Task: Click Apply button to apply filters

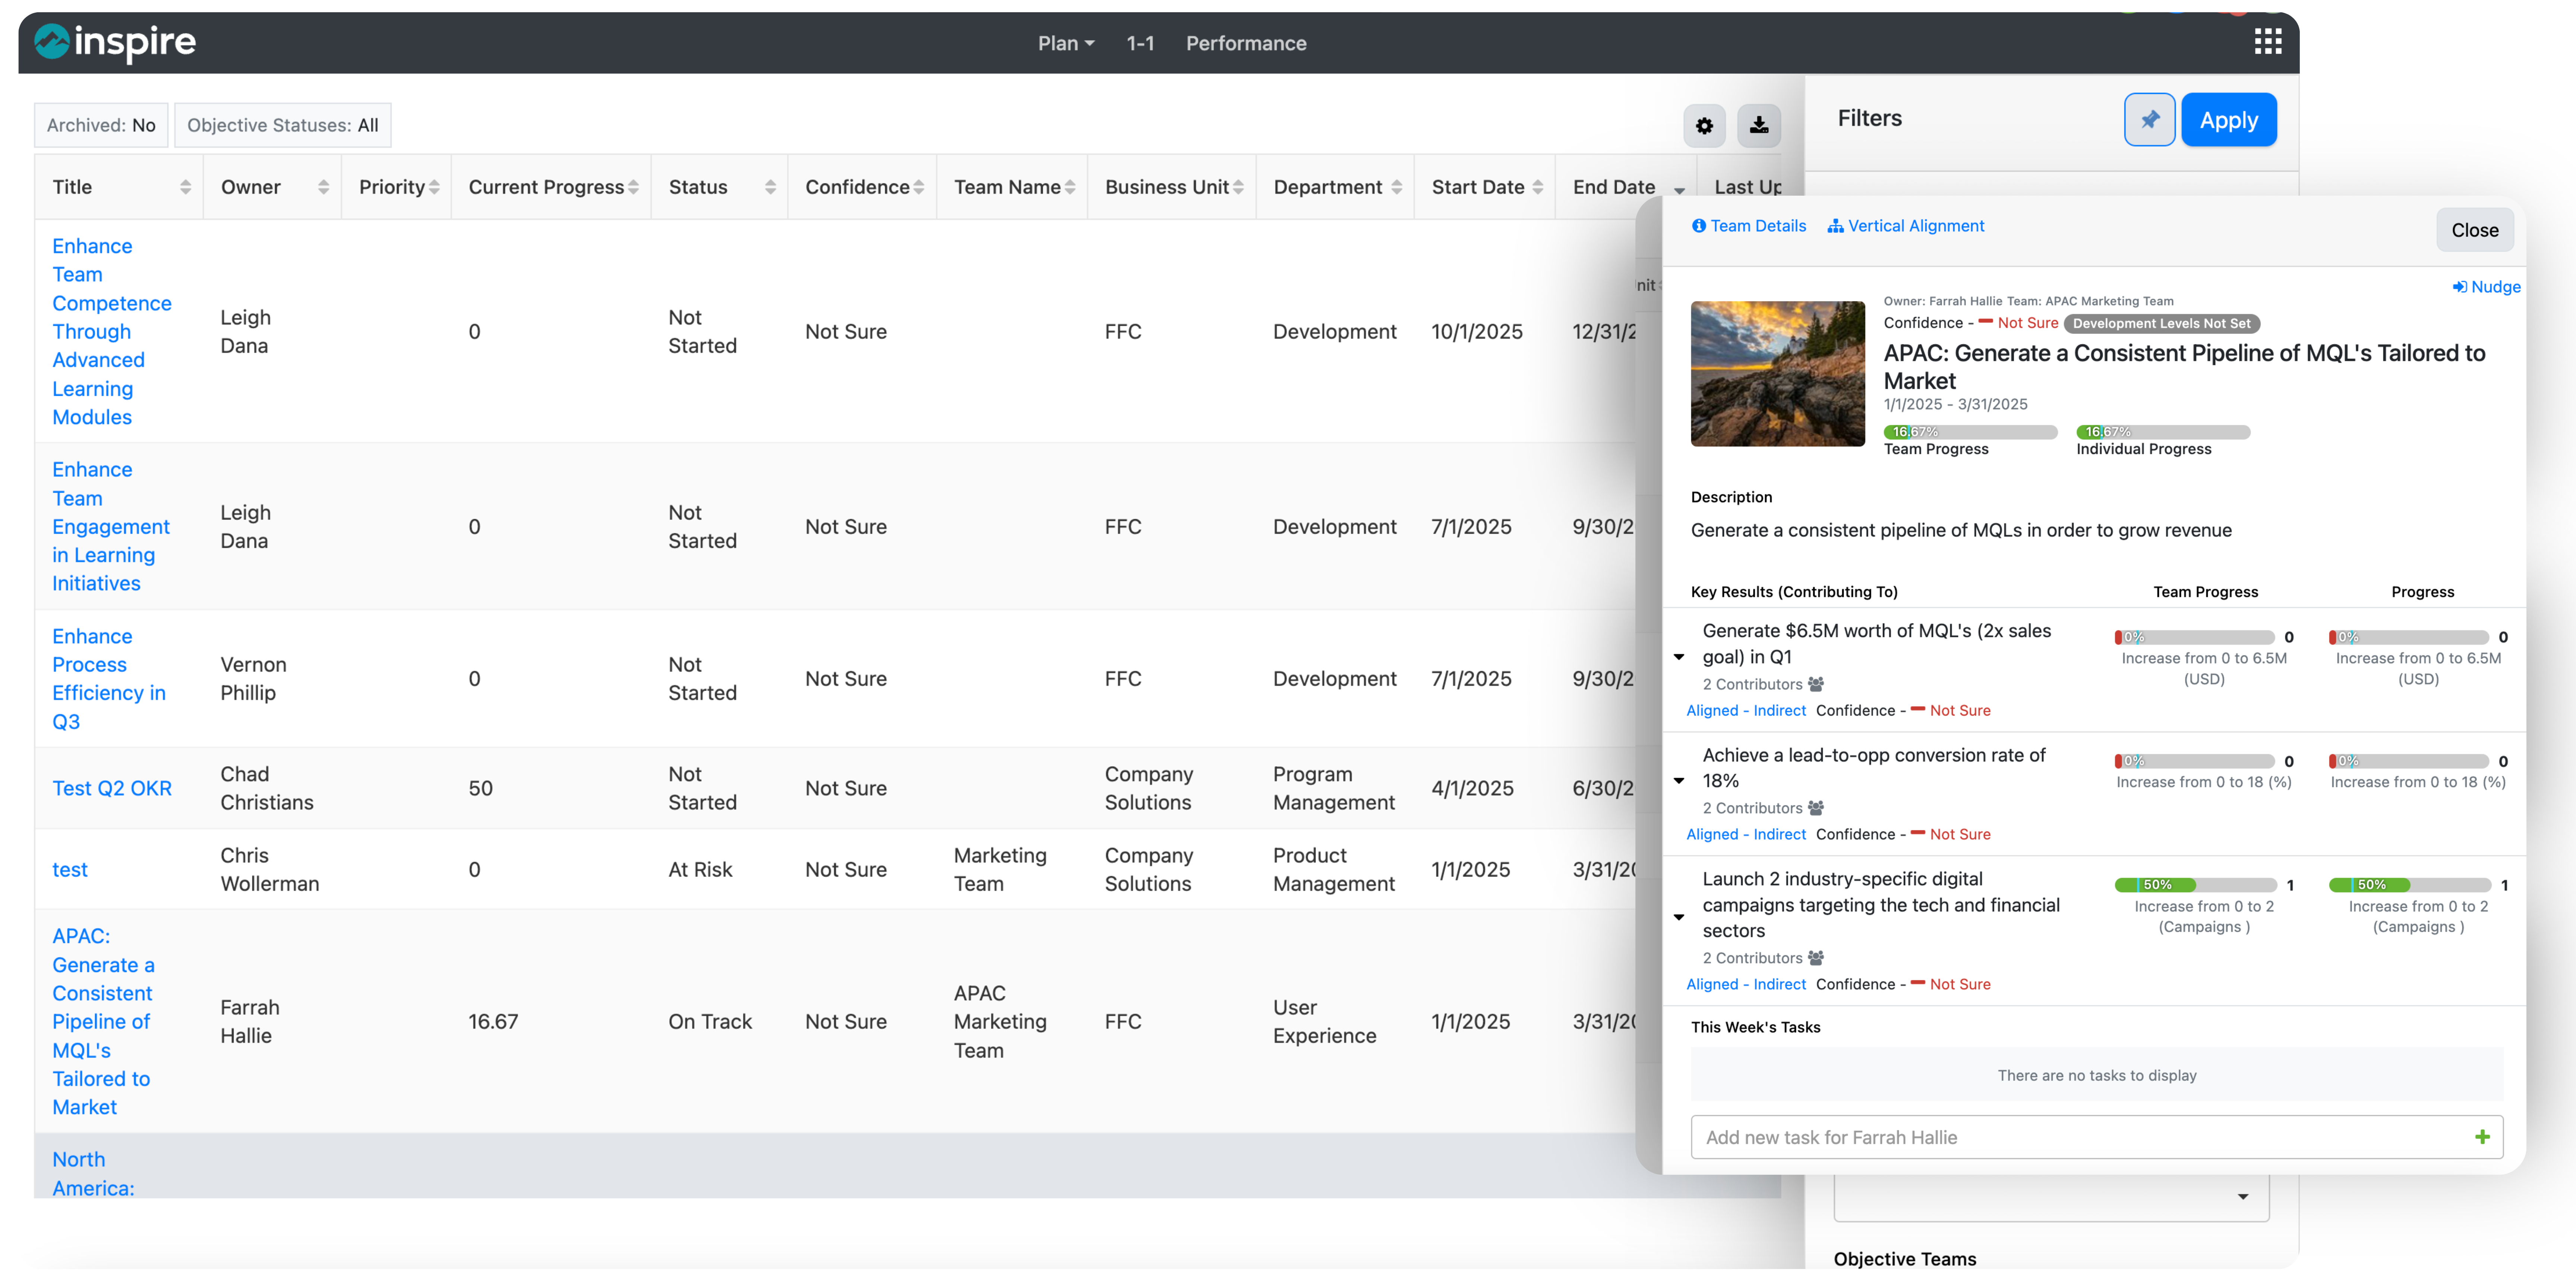Action: [2231, 118]
